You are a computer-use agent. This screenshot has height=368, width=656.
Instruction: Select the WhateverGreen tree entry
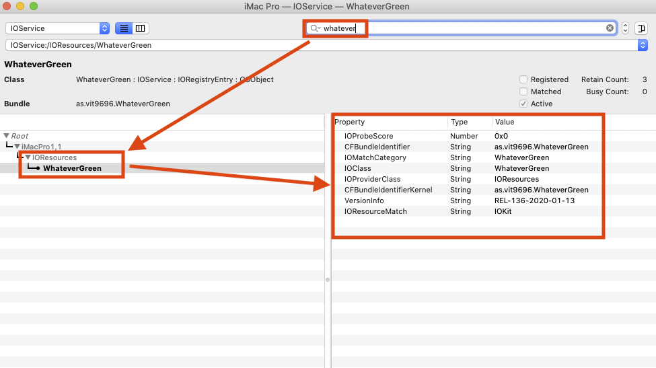pos(72,168)
